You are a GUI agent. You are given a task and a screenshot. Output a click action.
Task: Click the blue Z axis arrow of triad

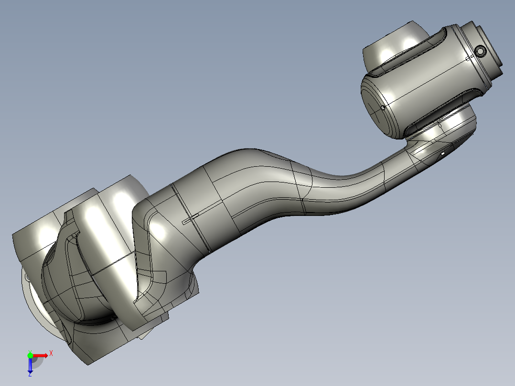point(30,365)
